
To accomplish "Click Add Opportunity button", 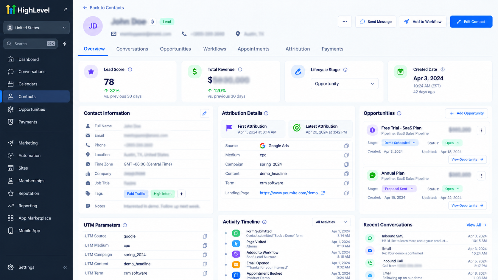I will (466, 113).
